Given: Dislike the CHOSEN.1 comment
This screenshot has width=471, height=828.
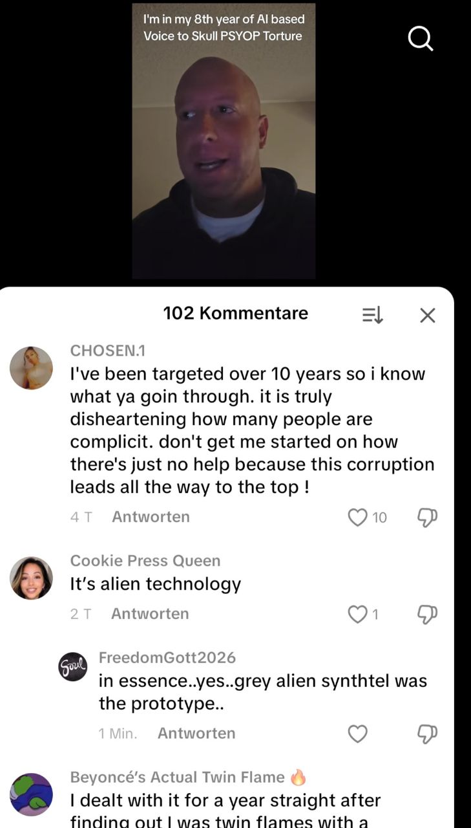Looking at the screenshot, I should (428, 517).
